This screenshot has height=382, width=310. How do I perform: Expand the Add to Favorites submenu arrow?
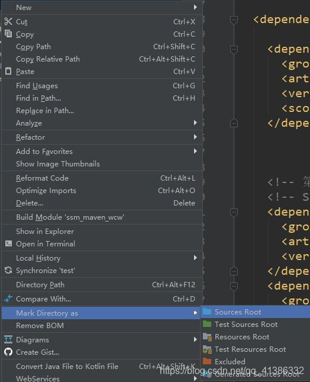coord(195,151)
